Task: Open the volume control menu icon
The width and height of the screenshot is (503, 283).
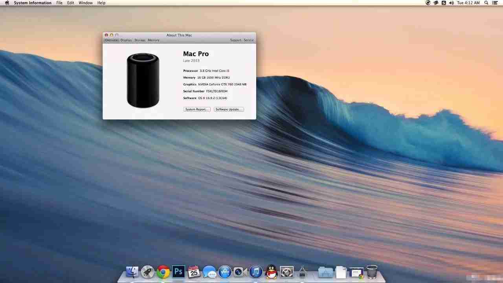Action: click(451, 3)
